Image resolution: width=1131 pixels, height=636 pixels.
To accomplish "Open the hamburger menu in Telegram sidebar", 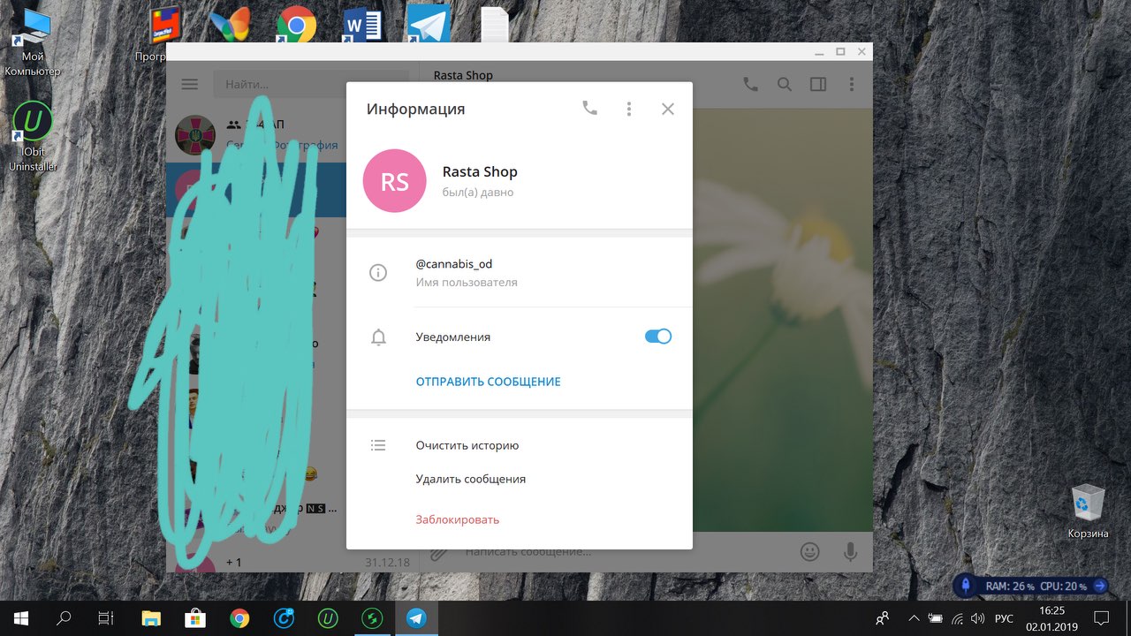I will 190,85.
